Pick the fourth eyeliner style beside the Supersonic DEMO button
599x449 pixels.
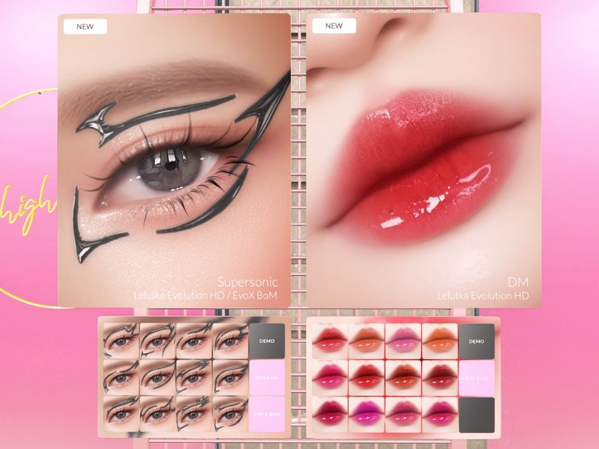pos(230,341)
